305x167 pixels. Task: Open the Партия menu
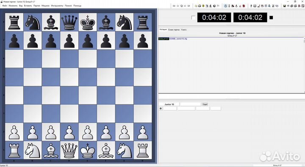click(36, 6)
